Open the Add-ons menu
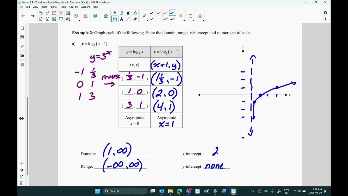Viewport: 348px width, 196px height. (x=73, y=7)
